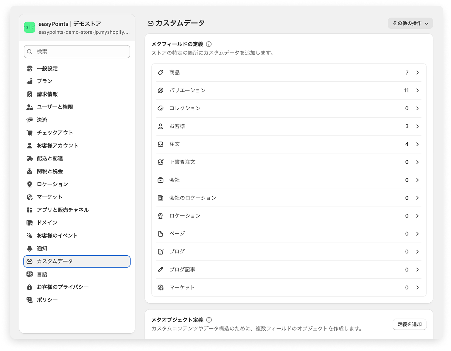Click the store URL easypoints-demo-store-jp.myshopify
Screen dimensions: 451x351
coord(84,32)
